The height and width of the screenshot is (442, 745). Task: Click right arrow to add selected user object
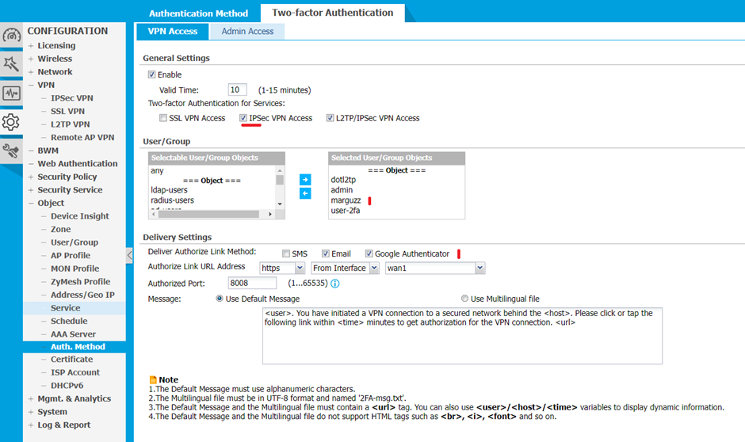point(305,180)
